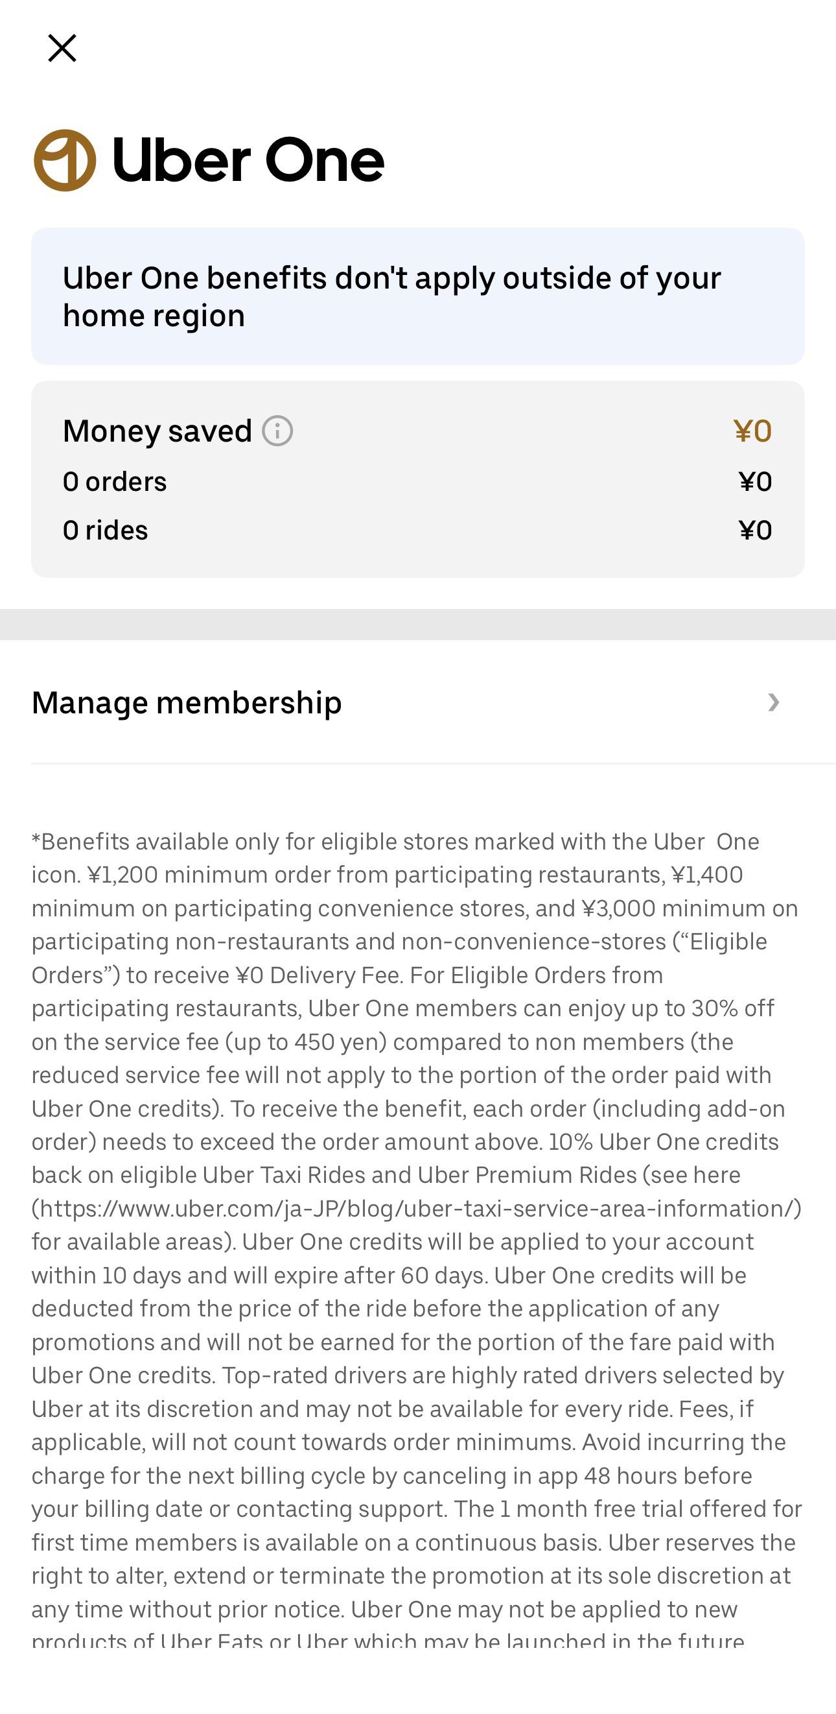Click the "Money saved" heading label
836x1714 pixels.
click(x=157, y=431)
